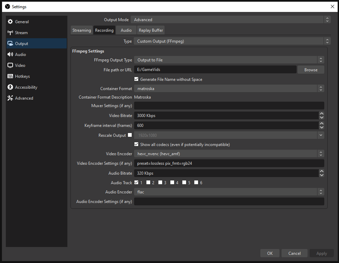The width and height of the screenshot is (339, 263).
Task: Click the Output section icon
Action: (10, 43)
